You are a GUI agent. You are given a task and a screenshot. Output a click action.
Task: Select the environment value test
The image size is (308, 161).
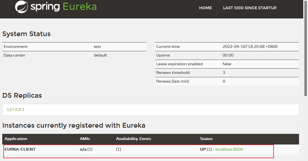coord(97,46)
